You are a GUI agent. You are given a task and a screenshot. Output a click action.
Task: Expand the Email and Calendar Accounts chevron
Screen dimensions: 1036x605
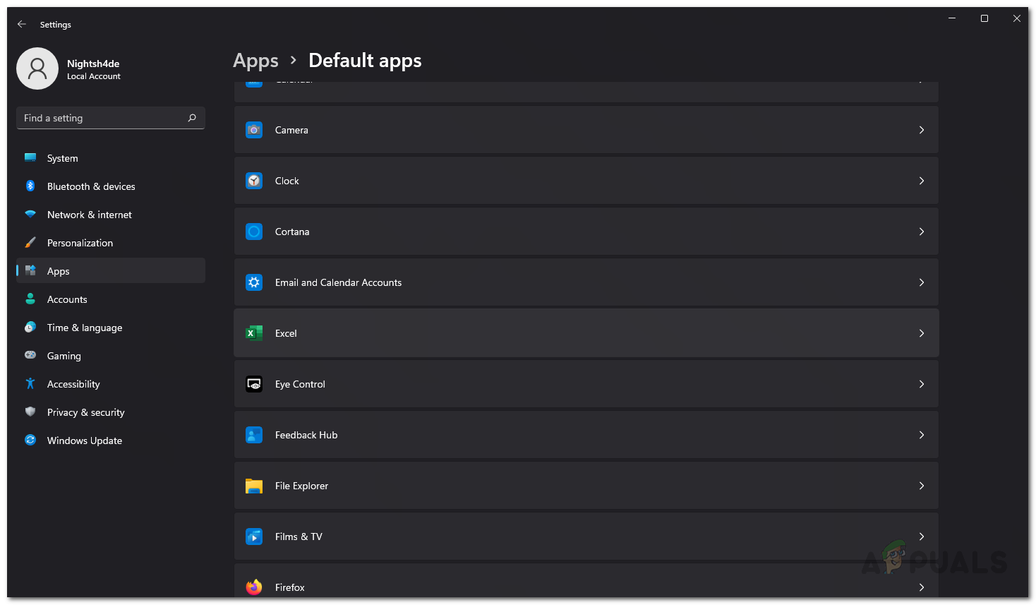(x=922, y=282)
